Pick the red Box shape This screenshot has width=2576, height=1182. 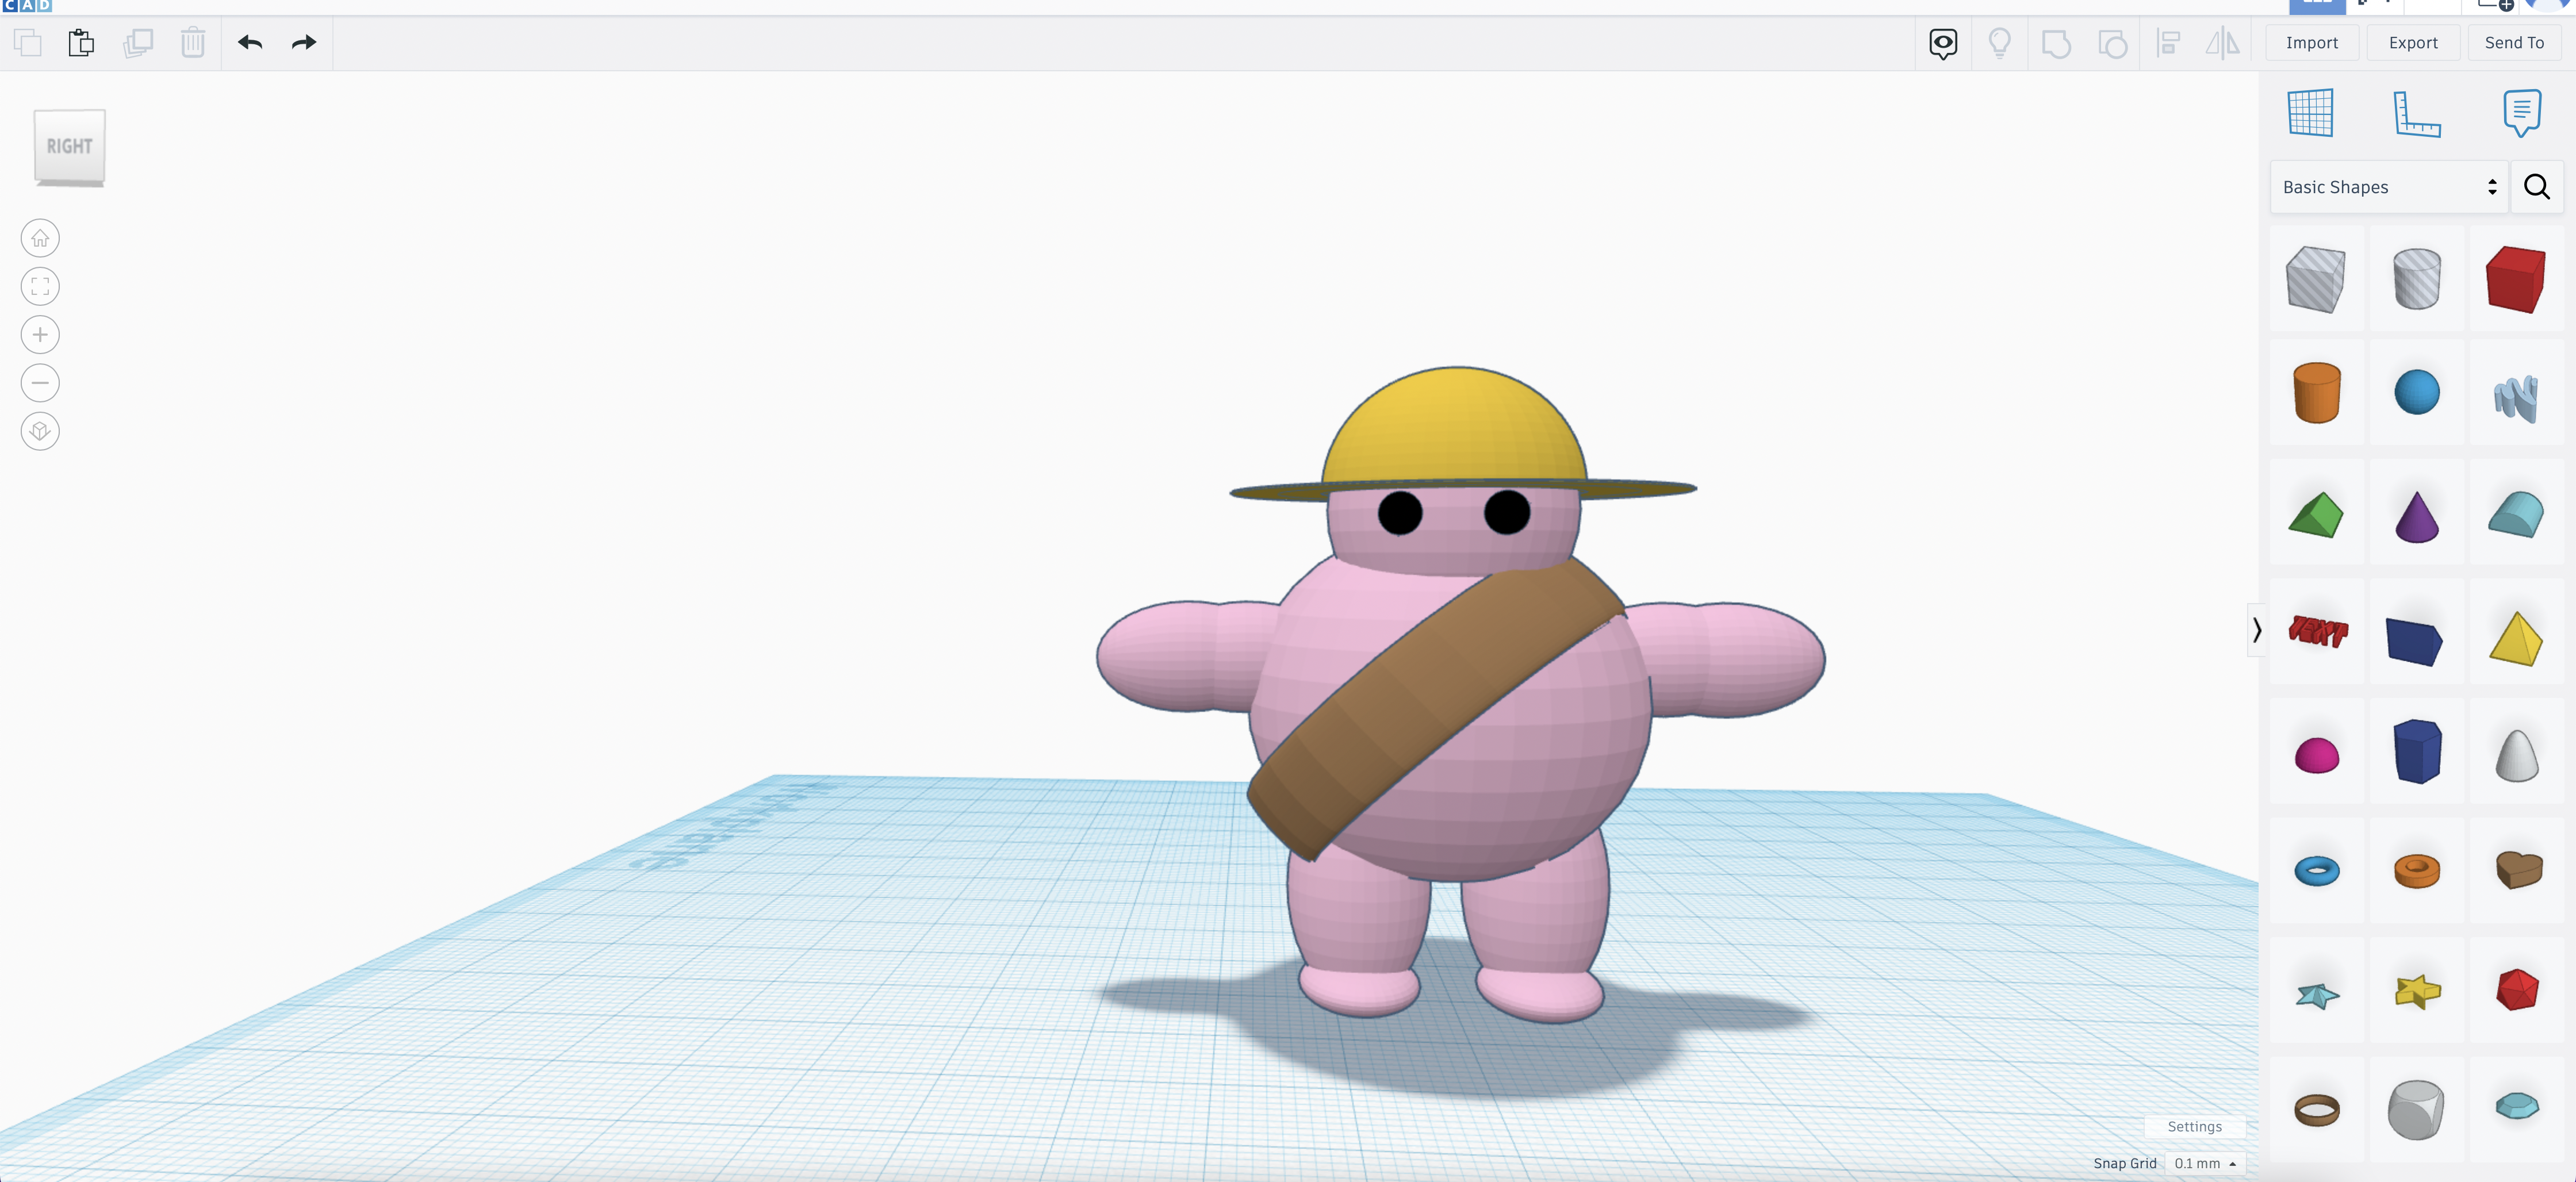click(2516, 279)
